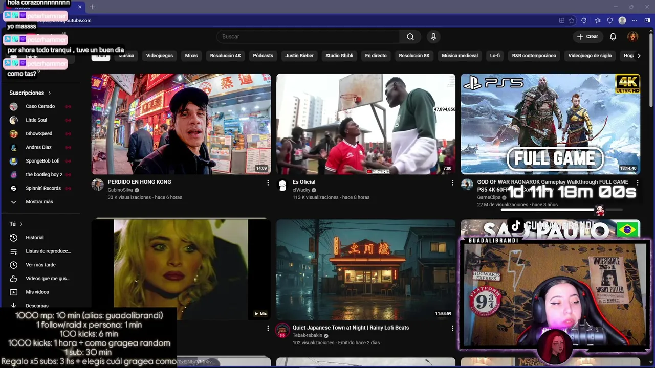Image resolution: width=655 pixels, height=368 pixels.
Task: Open YouTube notifications bell
Action: 613,37
